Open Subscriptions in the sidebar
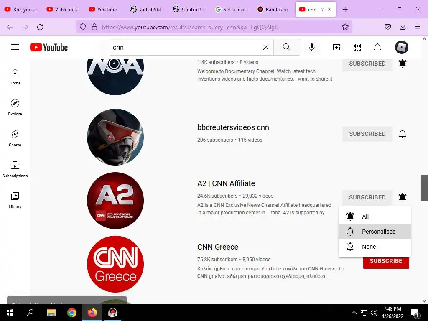The image size is (428, 321). (15, 169)
